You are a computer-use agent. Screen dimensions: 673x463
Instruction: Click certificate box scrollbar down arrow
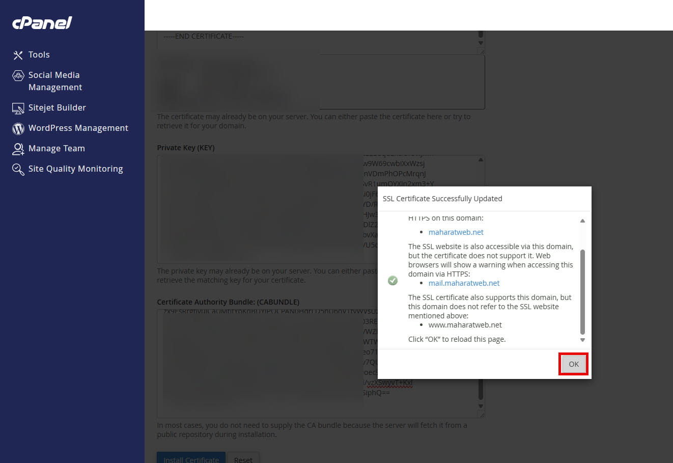481,43
